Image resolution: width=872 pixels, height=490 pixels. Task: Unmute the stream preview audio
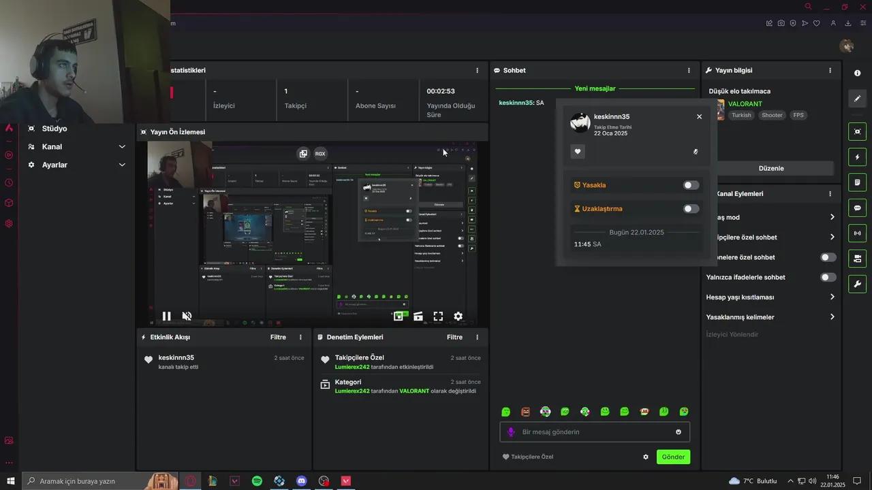pos(187,316)
